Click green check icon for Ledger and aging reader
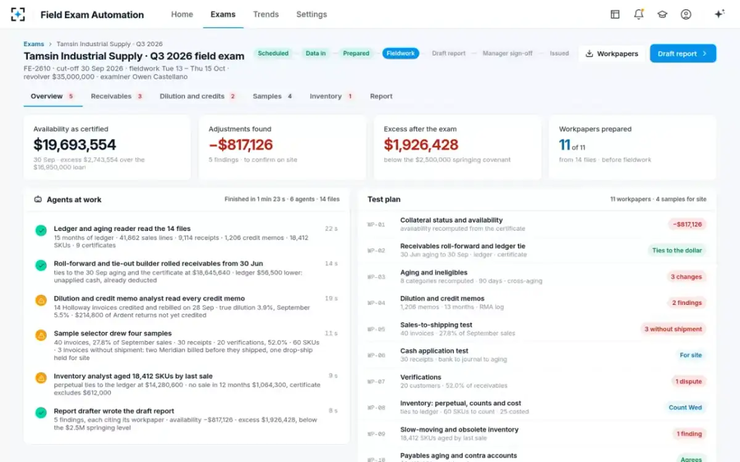 click(x=41, y=230)
